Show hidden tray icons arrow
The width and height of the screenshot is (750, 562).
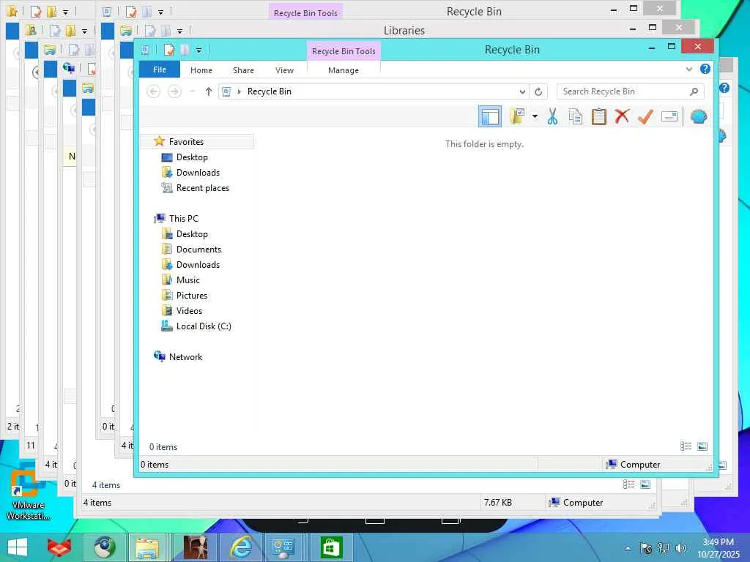pos(628,548)
